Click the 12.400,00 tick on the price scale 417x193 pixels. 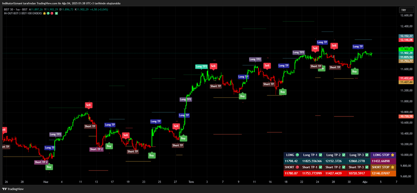click(406, 26)
